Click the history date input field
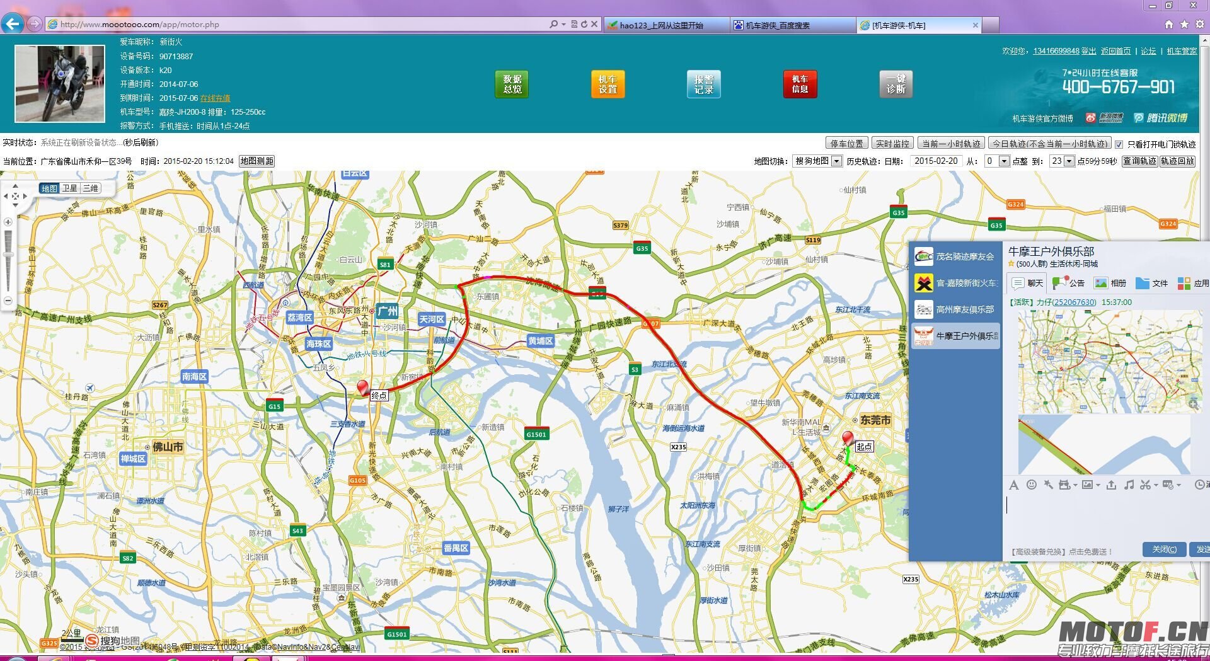This screenshot has height=661, width=1210. (x=936, y=161)
